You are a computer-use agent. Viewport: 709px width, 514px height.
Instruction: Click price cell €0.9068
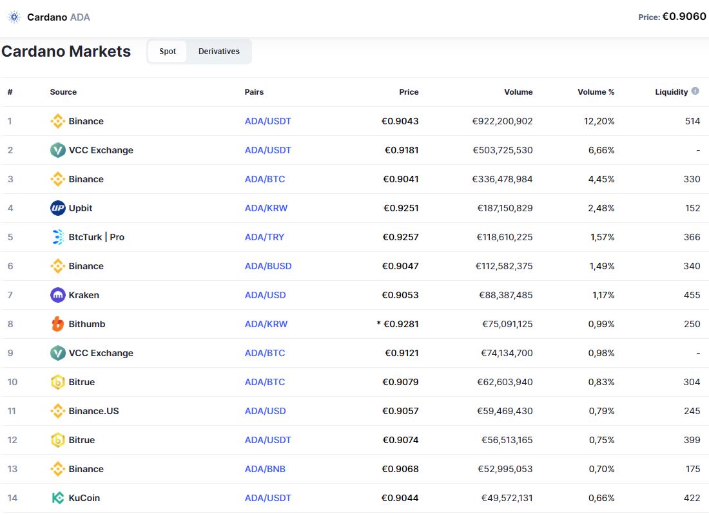[400, 469]
